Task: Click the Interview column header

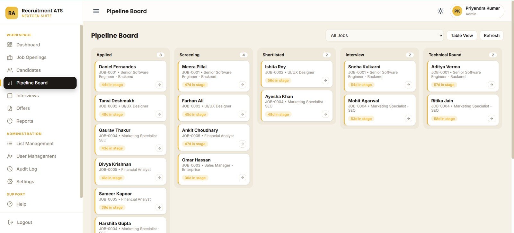Action: 355,55
